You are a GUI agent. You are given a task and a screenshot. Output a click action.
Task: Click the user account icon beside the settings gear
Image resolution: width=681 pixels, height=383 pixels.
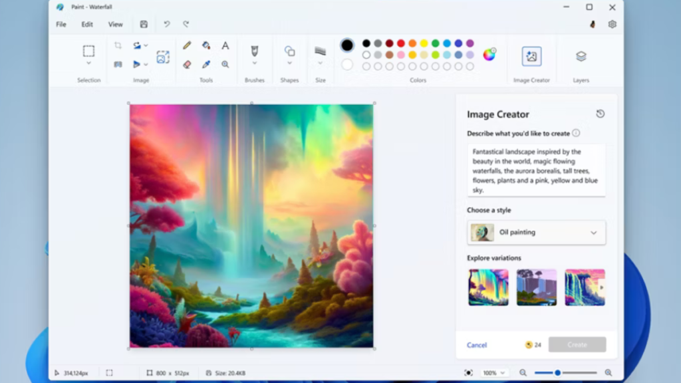tap(593, 25)
